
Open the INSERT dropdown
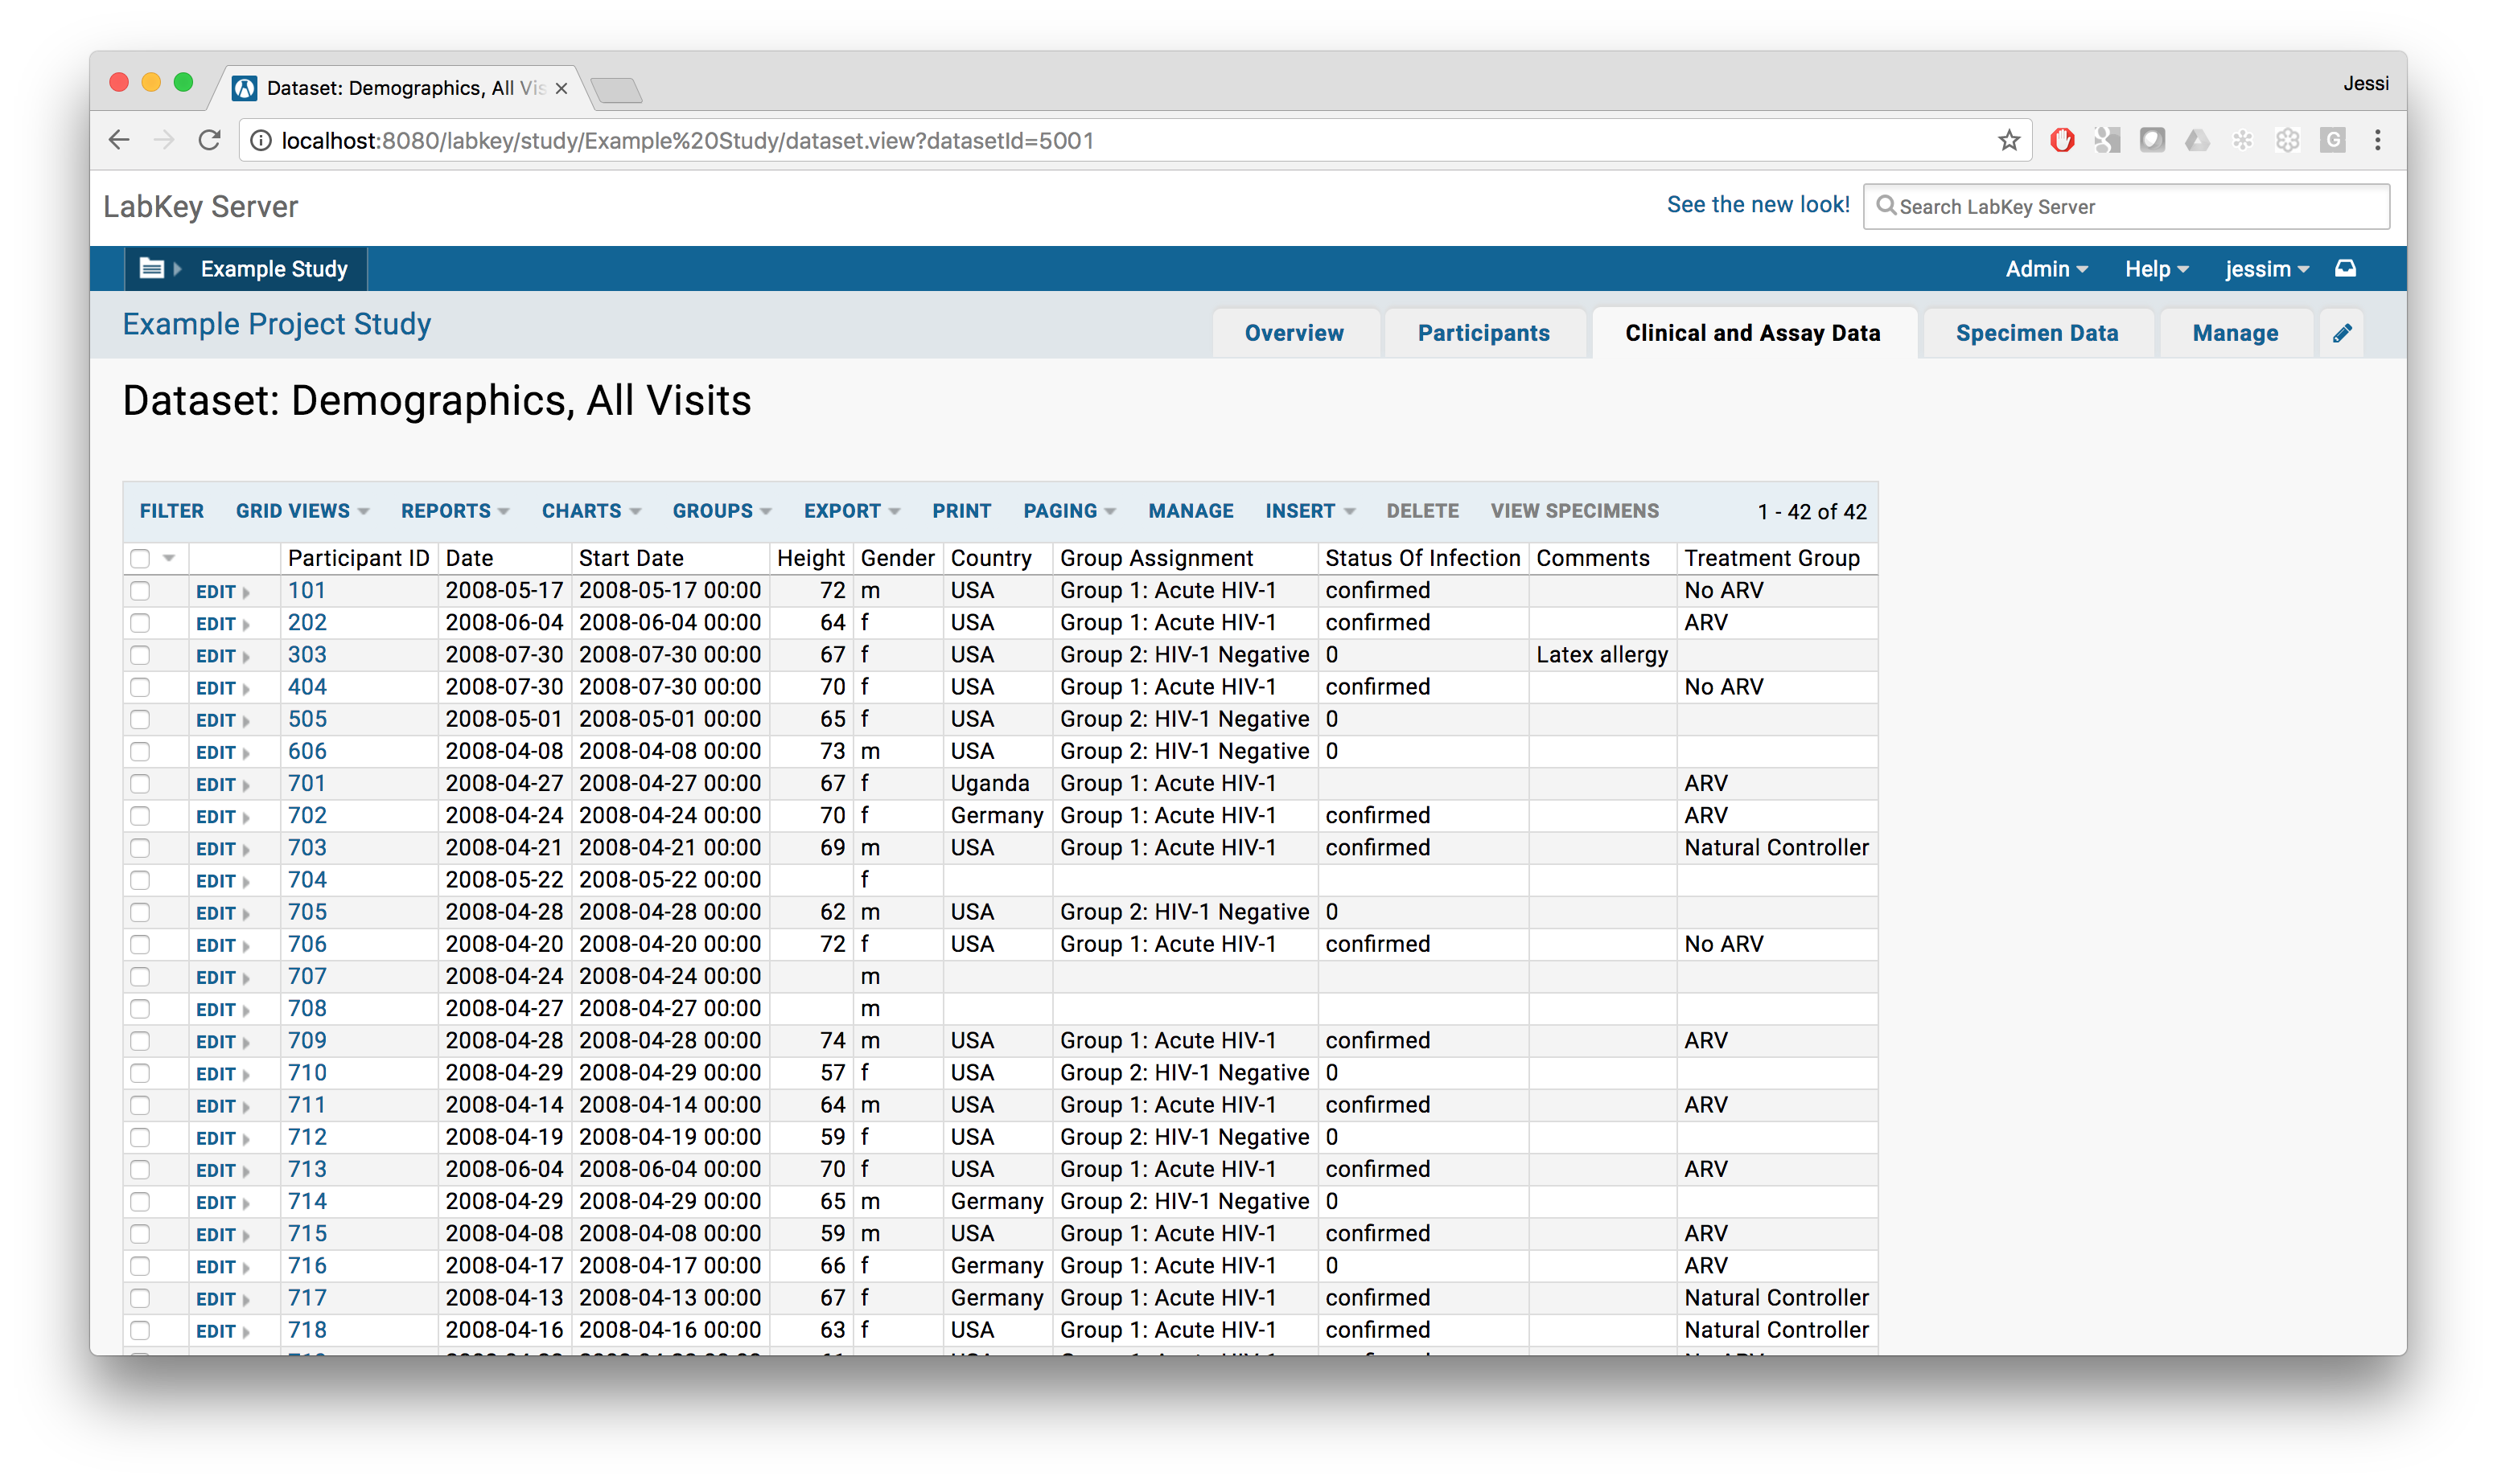point(1310,511)
